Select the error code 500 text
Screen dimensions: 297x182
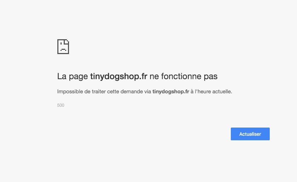pyautogui.click(x=61, y=105)
